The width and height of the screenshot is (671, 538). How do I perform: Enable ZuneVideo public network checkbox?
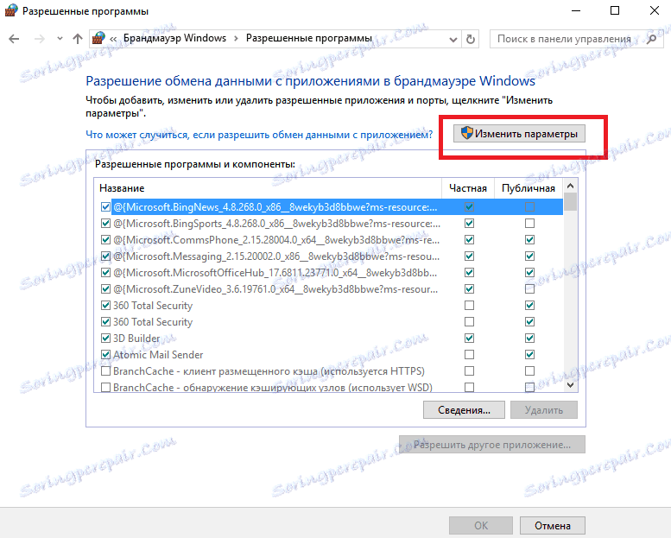[x=529, y=289]
